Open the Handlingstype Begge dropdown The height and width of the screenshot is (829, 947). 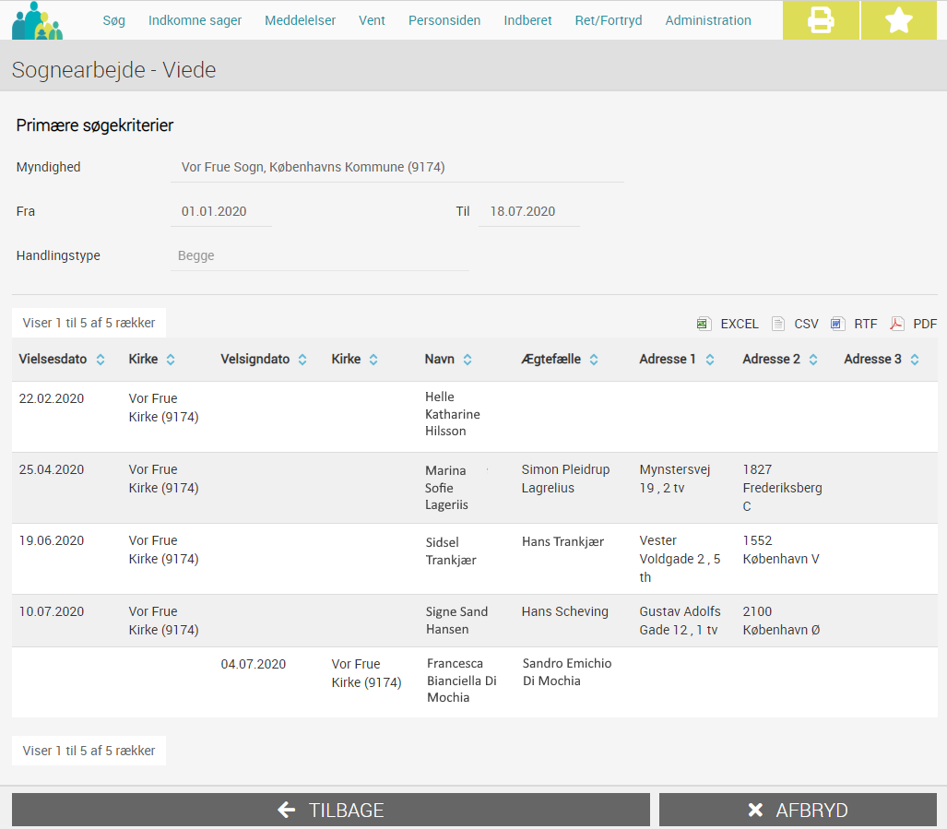pyautogui.click(x=319, y=256)
